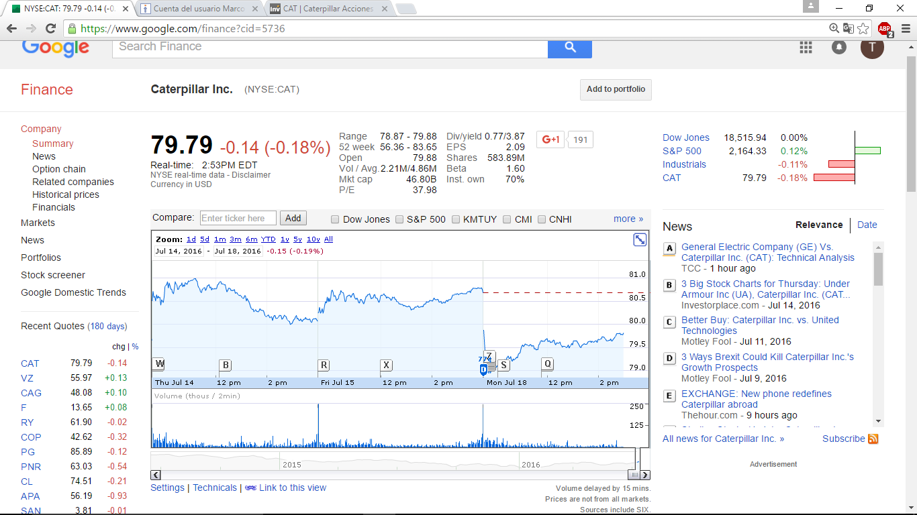
Task: Click Add to portfolio button
Action: pyautogui.click(x=616, y=89)
